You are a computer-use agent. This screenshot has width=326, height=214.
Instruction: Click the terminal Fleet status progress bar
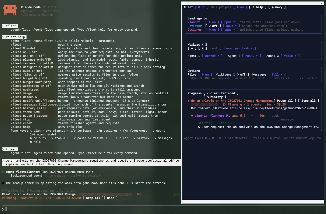[105, 194]
